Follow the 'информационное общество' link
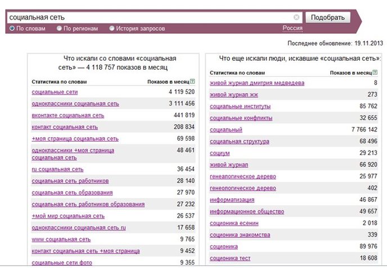This screenshot has height=268, width=387. (x=247, y=212)
